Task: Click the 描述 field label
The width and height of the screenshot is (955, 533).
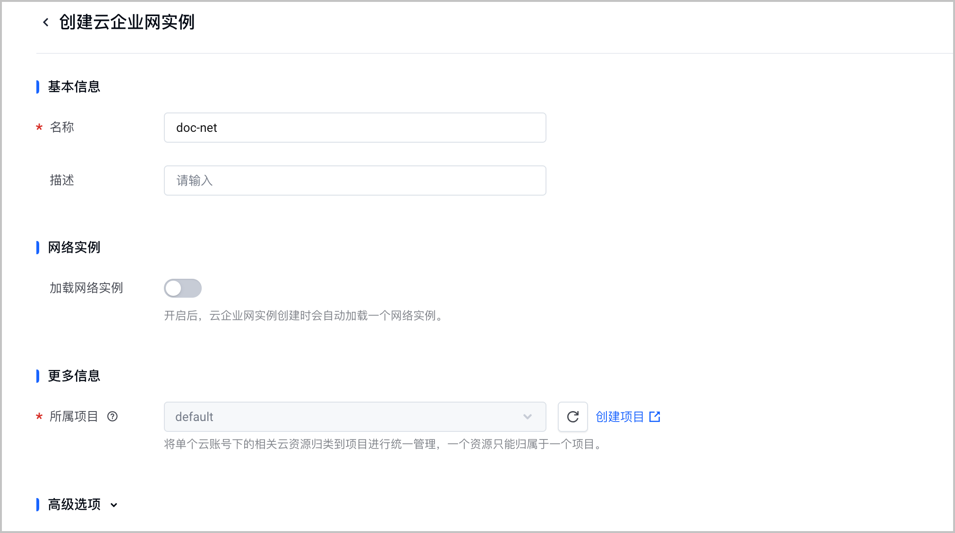Action: pos(62,180)
